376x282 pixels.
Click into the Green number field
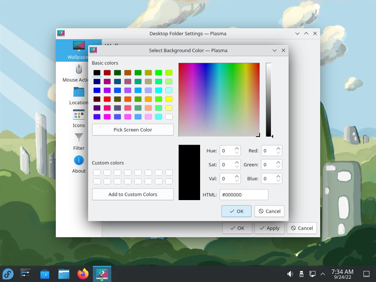(x=268, y=165)
